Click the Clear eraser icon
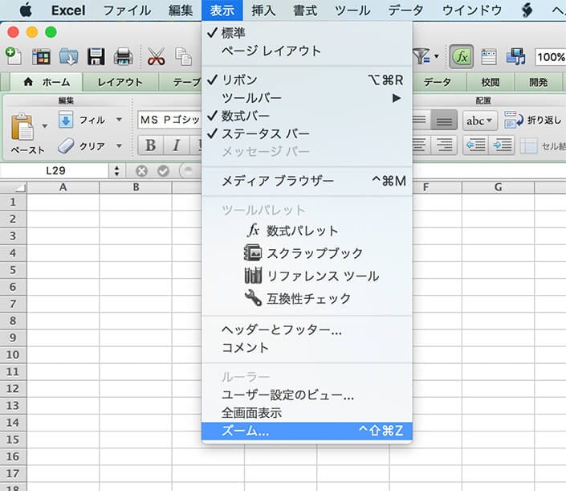Screen dimensions: 566x491 (66, 145)
